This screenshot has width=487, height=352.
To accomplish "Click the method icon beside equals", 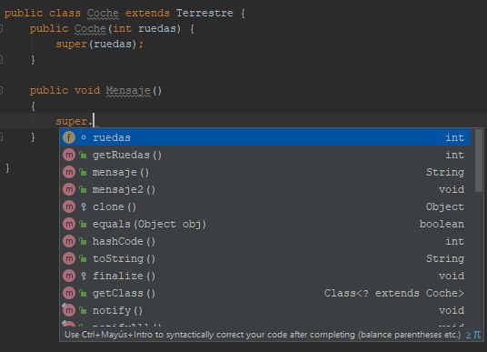I will [69, 224].
